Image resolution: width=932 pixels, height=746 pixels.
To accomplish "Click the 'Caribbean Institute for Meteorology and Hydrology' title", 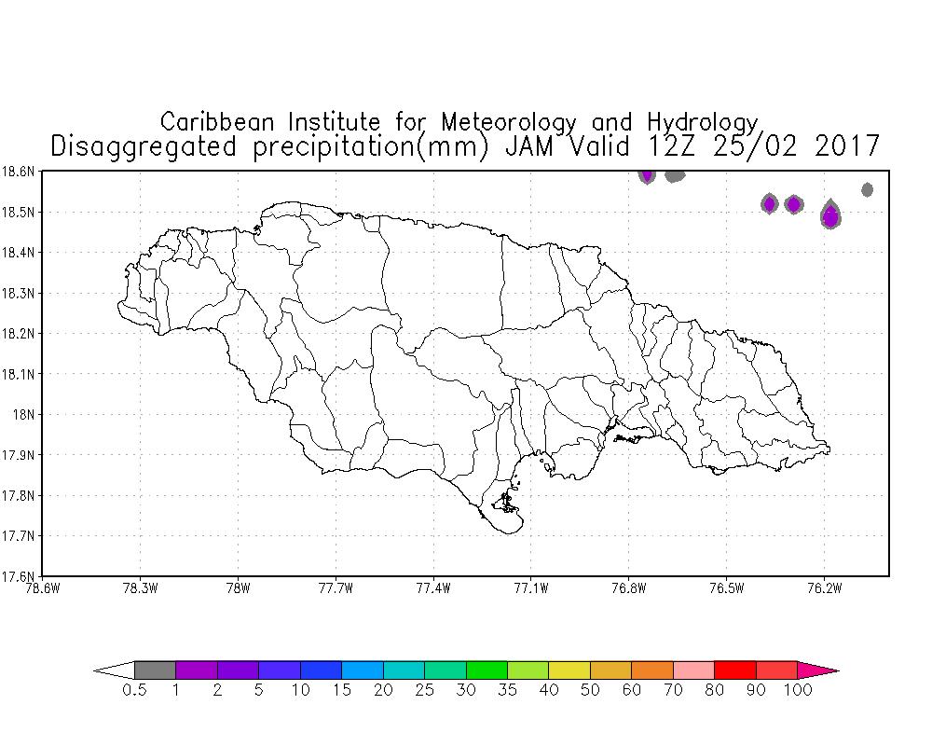I will click(459, 122).
